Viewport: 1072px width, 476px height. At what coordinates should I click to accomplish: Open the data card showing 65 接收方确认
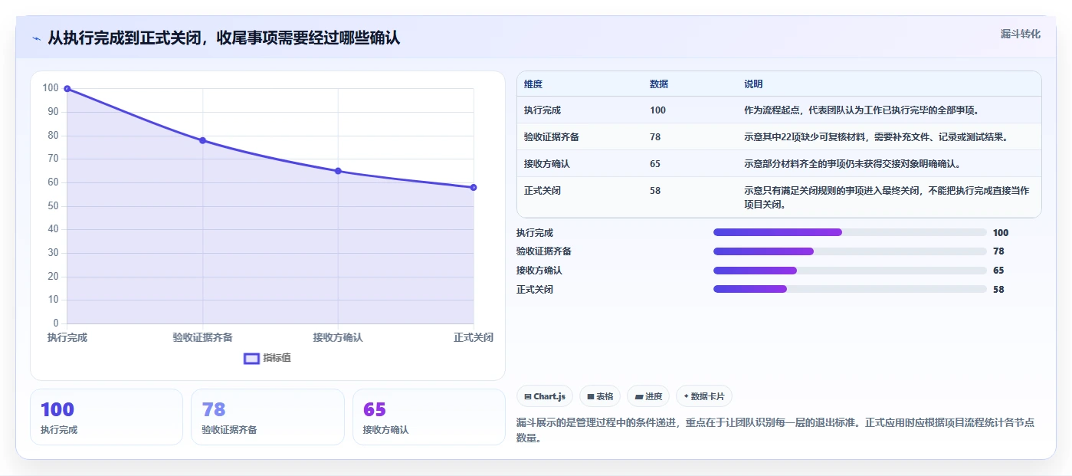click(x=429, y=417)
